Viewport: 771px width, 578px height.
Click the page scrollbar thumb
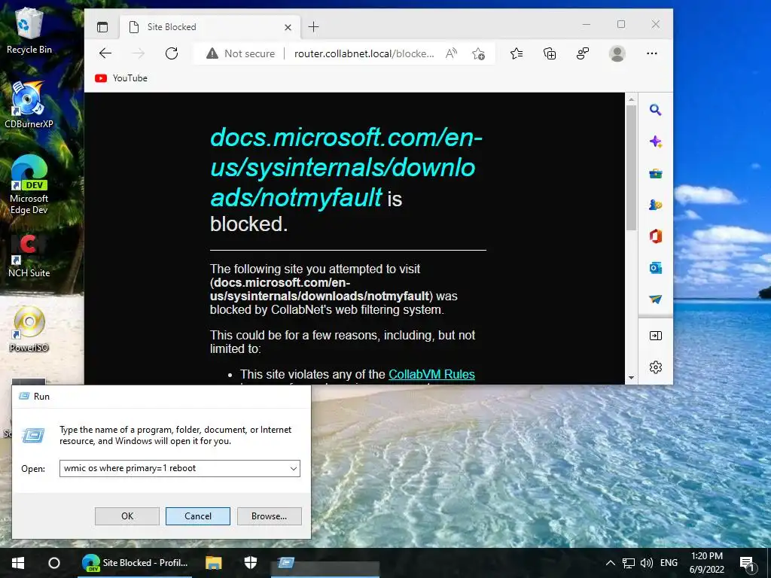pyautogui.click(x=632, y=167)
